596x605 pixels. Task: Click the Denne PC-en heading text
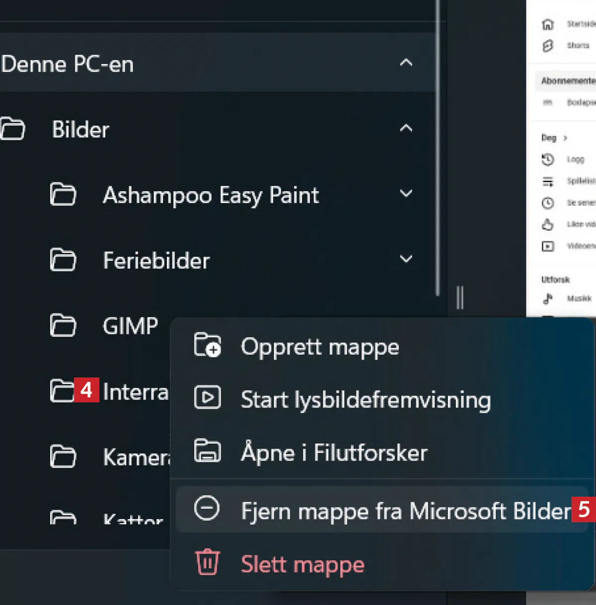[x=68, y=64]
